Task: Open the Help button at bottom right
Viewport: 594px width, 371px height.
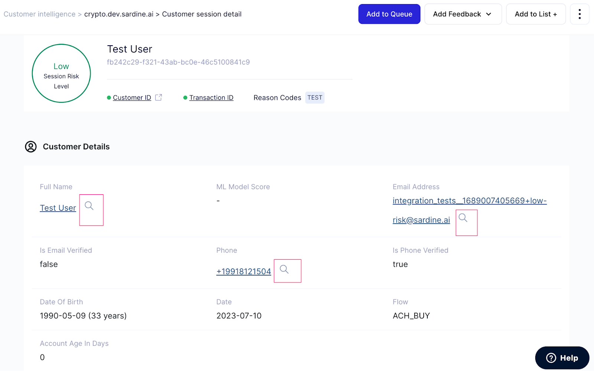Action: pyautogui.click(x=562, y=358)
